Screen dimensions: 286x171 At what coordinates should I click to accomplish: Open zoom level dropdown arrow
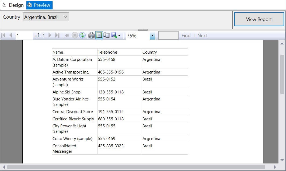coord(152,36)
